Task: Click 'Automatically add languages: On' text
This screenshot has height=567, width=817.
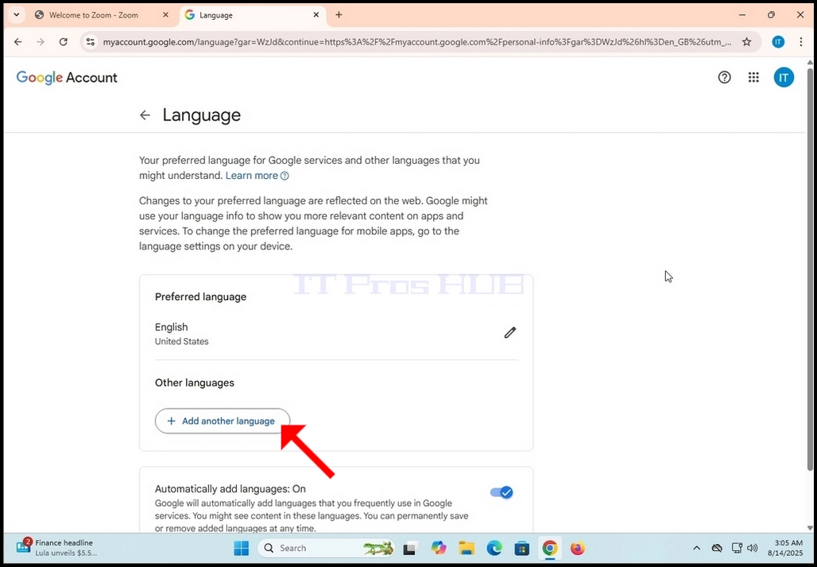Action: [230, 489]
